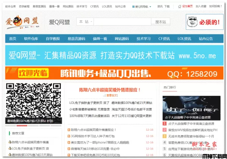The width and height of the screenshot is (227, 159).
Task: Click the grid icon before 爱Q网导航
Action: point(133,7)
